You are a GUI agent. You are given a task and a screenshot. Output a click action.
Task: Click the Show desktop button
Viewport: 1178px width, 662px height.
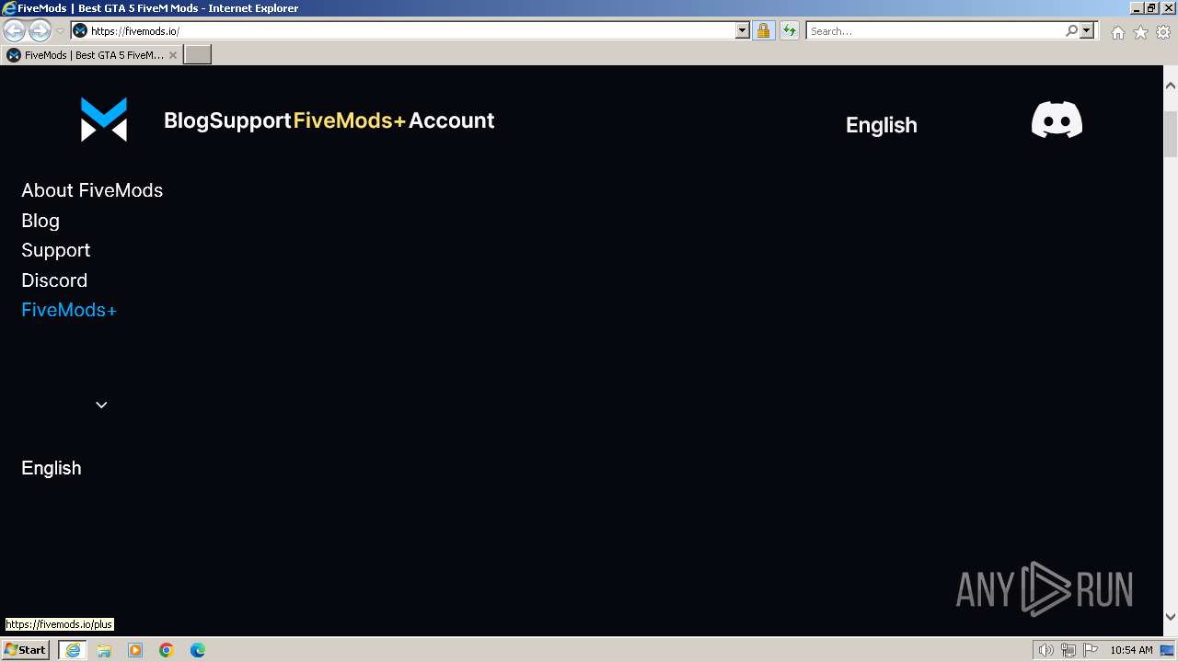click(1167, 650)
